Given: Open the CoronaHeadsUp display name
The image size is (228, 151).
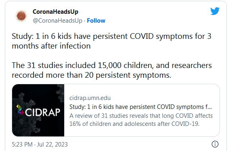Looking at the screenshot, I should point(55,12).
